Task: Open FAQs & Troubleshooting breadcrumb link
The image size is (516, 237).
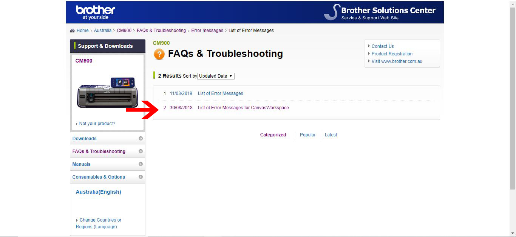Action: pos(161,31)
